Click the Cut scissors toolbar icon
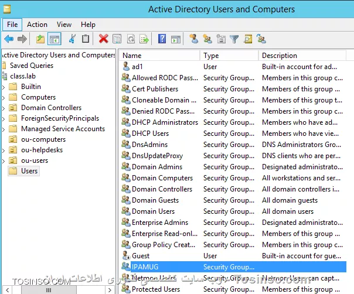The image size is (354, 294). point(72,39)
